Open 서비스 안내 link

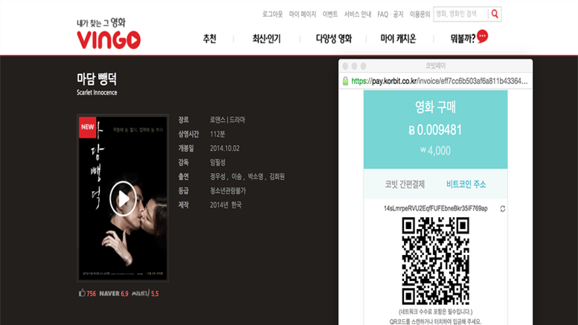coord(358,14)
